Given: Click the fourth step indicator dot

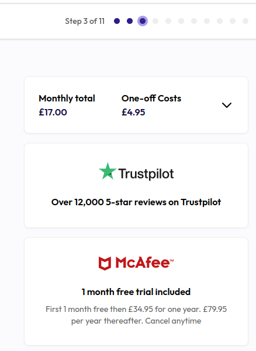Looking at the screenshot, I should 155,21.
